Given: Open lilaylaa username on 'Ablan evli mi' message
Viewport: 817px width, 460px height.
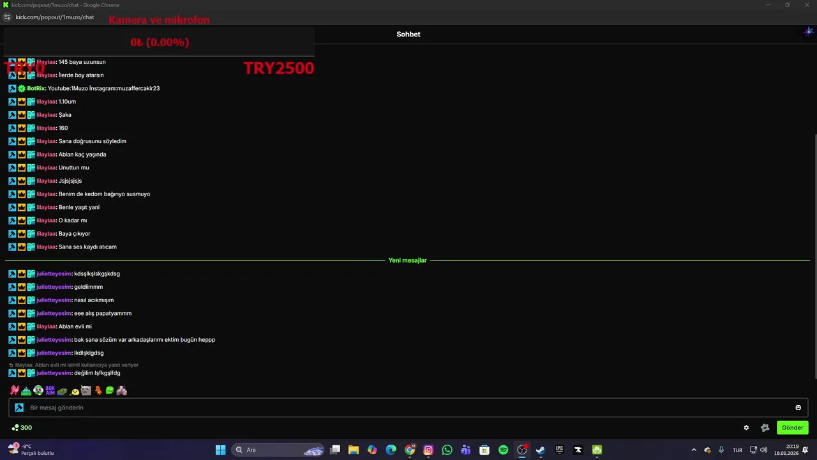Looking at the screenshot, I should pyautogui.click(x=47, y=326).
